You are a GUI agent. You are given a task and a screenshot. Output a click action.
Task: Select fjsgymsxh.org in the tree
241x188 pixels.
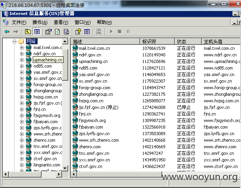click(47, 115)
